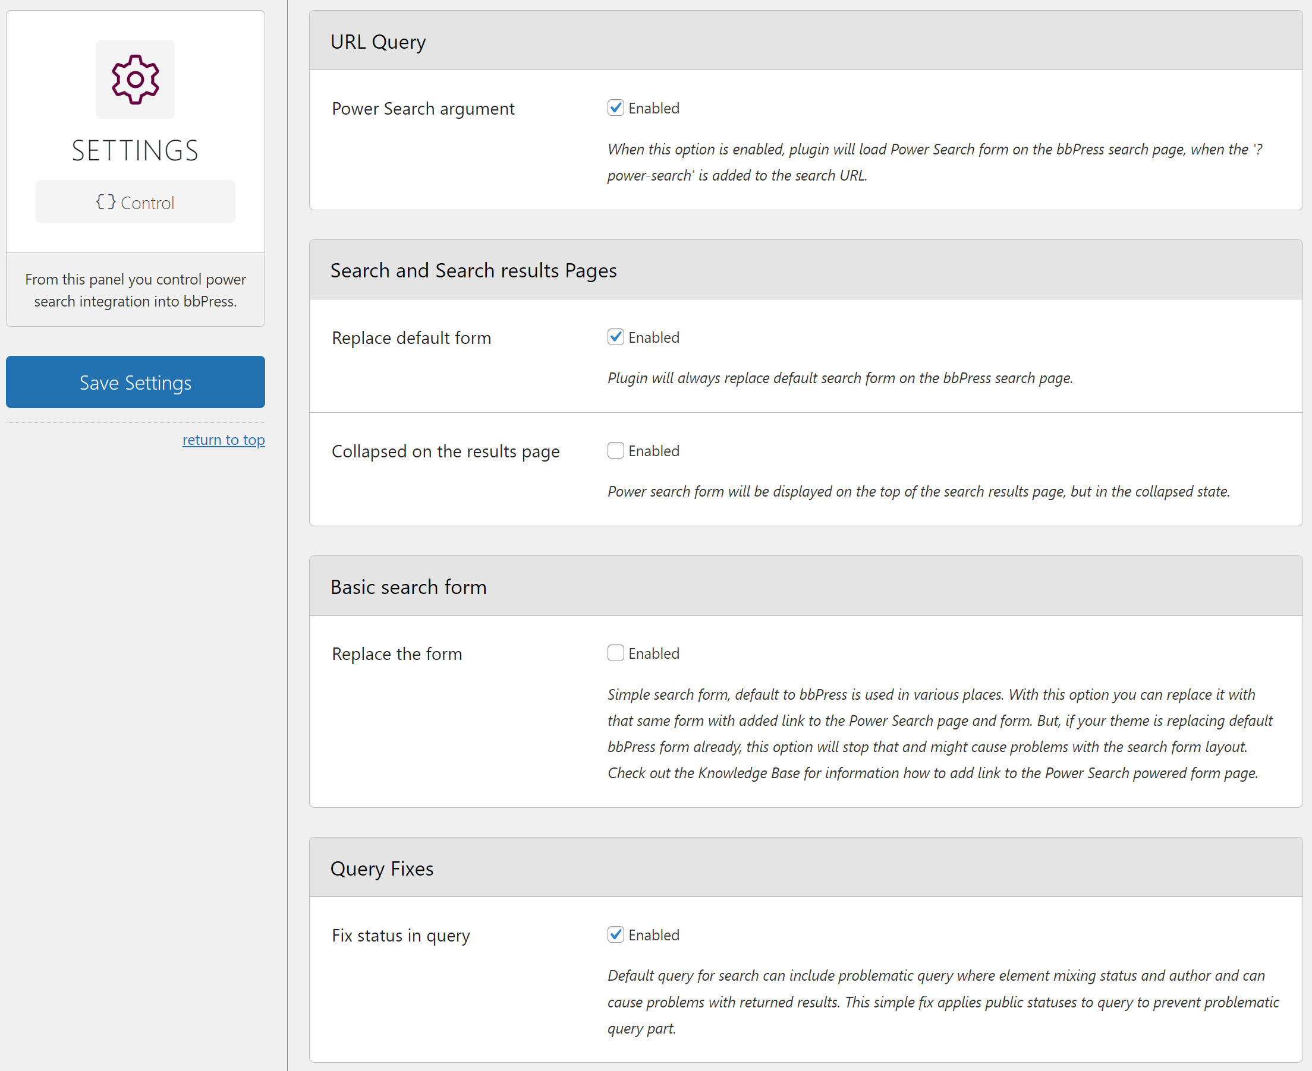Click the curly braces Control icon
Viewport: 1312px width, 1071px height.
coord(106,202)
